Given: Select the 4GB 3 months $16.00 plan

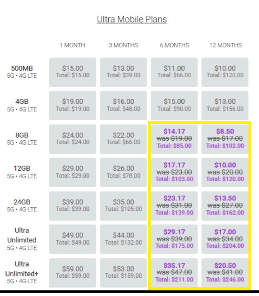Looking at the screenshot, I should click(123, 105).
